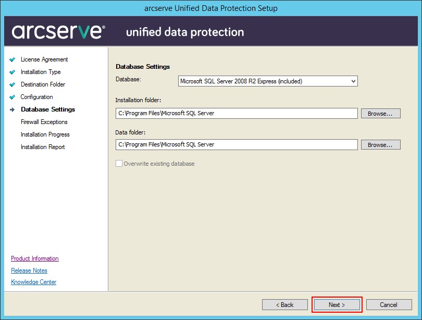Click the checkmark icon beside Installation Type
Viewport: 422px width, 320px height.
tap(12, 72)
